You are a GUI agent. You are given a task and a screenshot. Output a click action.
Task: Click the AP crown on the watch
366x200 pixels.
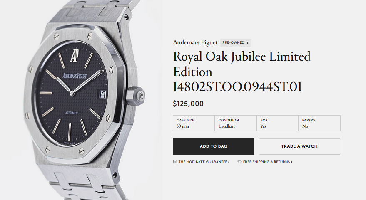[136, 96]
